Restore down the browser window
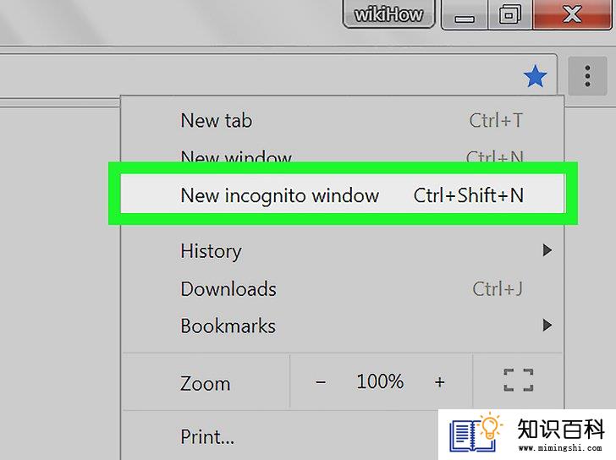This screenshot has width=616, height=460. pos(510,14)
